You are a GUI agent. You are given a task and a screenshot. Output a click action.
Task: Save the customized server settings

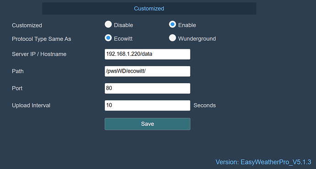click(147, 124)
